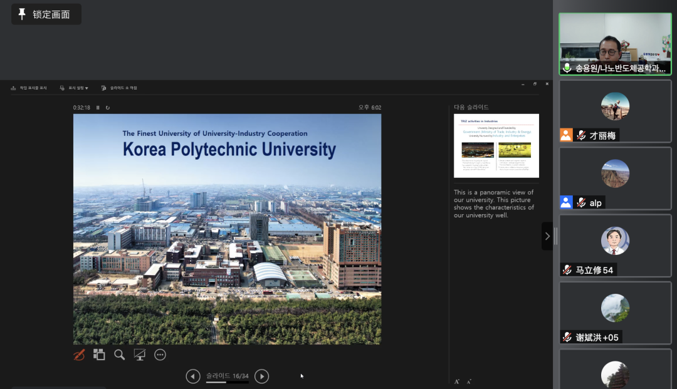The height and width of the screenshot is (389, 677).
Task: Collapse the participant panel with chevron
Action: pyautogui.click(x=547, y=236)
